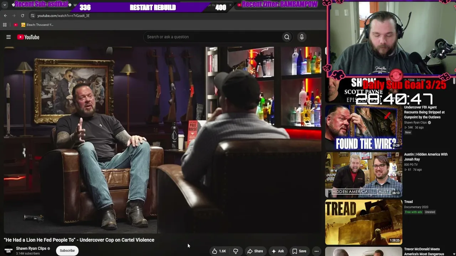Image resolution: width=456 pixels, height=256 pixels.
Task: Open the Trevor McDonald Meets video title
Action: (x=424, y=252)
